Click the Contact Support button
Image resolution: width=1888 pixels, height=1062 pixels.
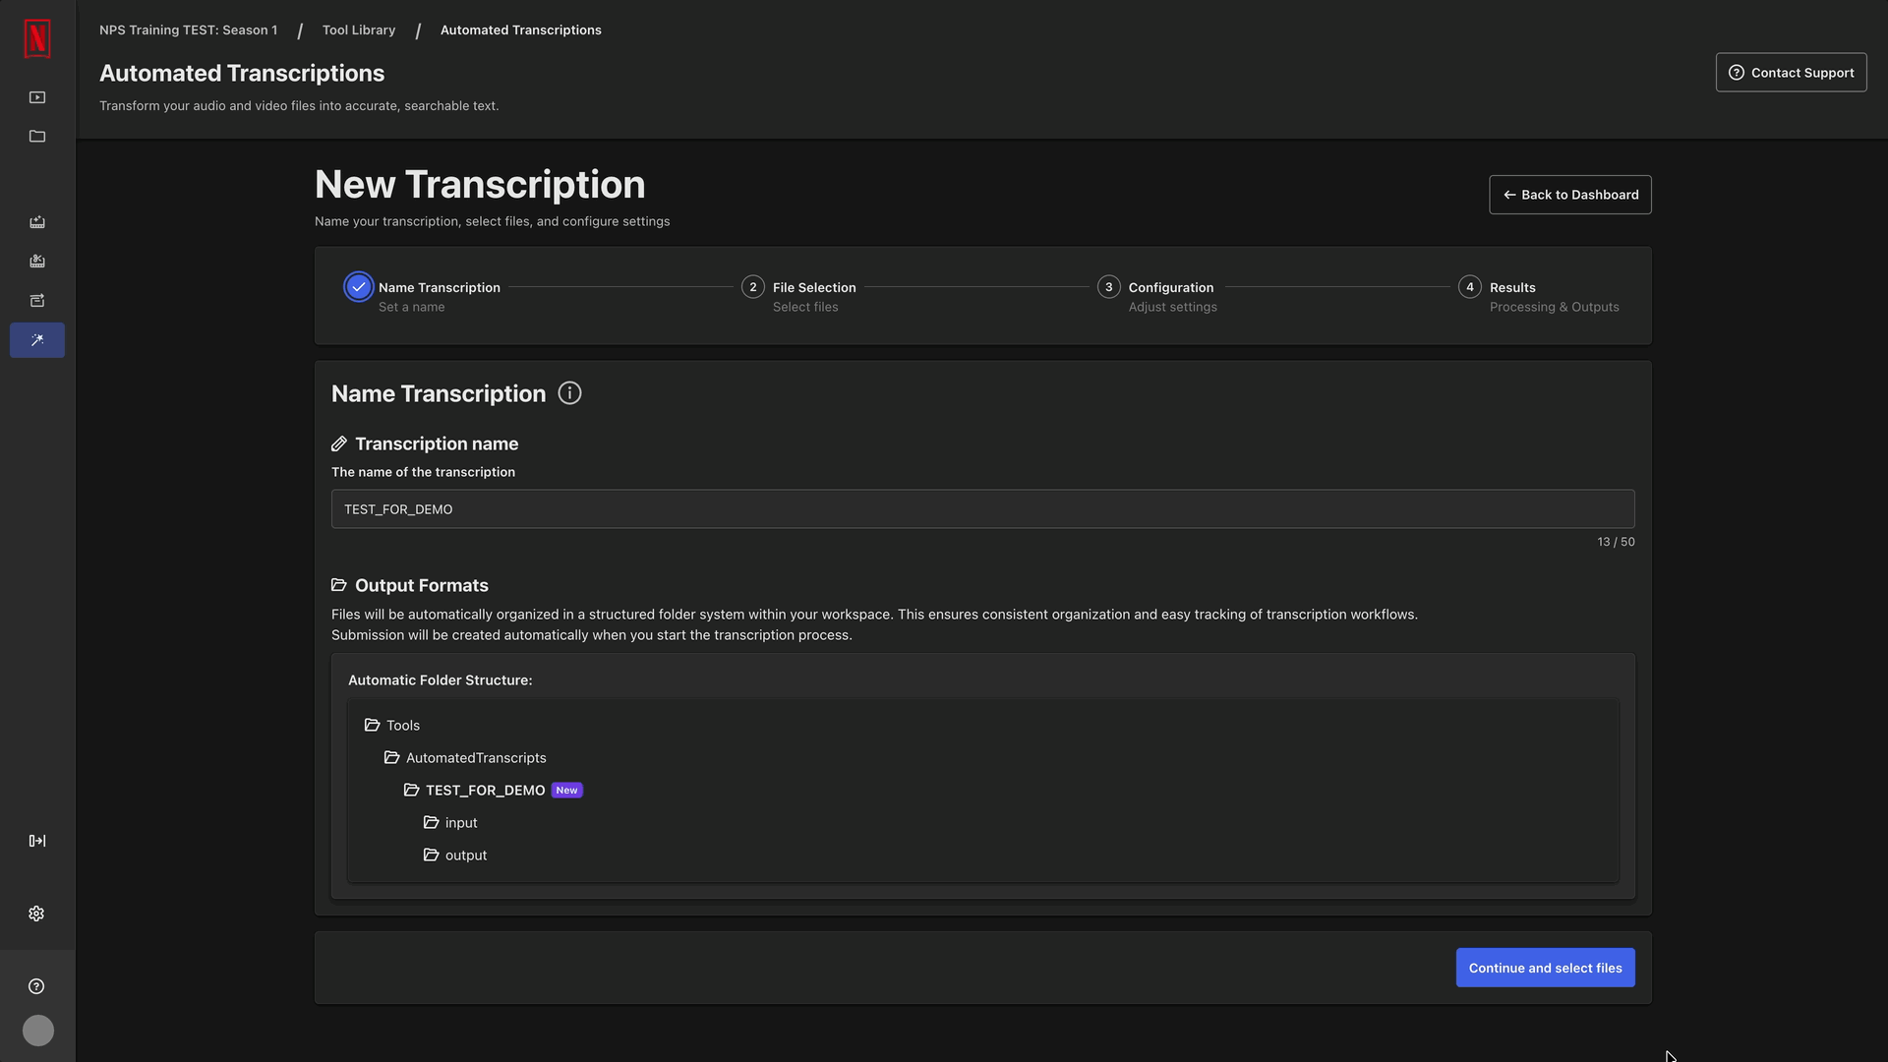(1791, 73)
